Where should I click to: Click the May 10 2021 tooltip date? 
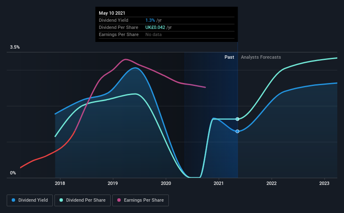coord(112,13)
